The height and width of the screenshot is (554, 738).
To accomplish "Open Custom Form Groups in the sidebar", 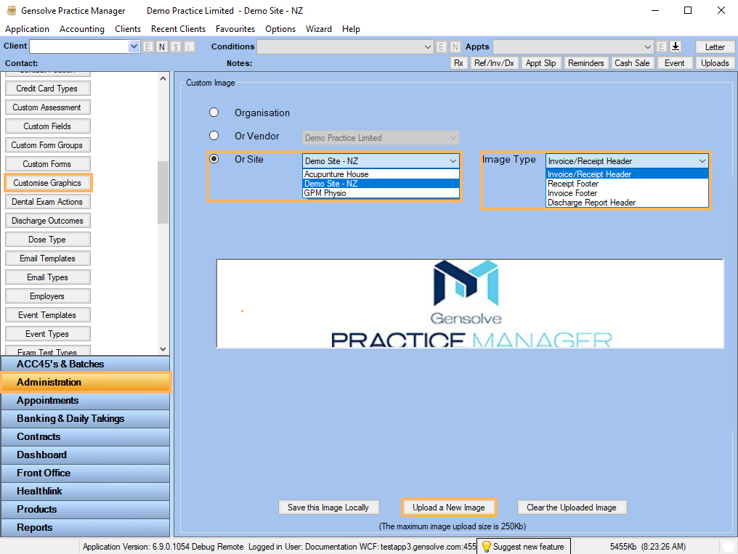I will click(47, 145).
